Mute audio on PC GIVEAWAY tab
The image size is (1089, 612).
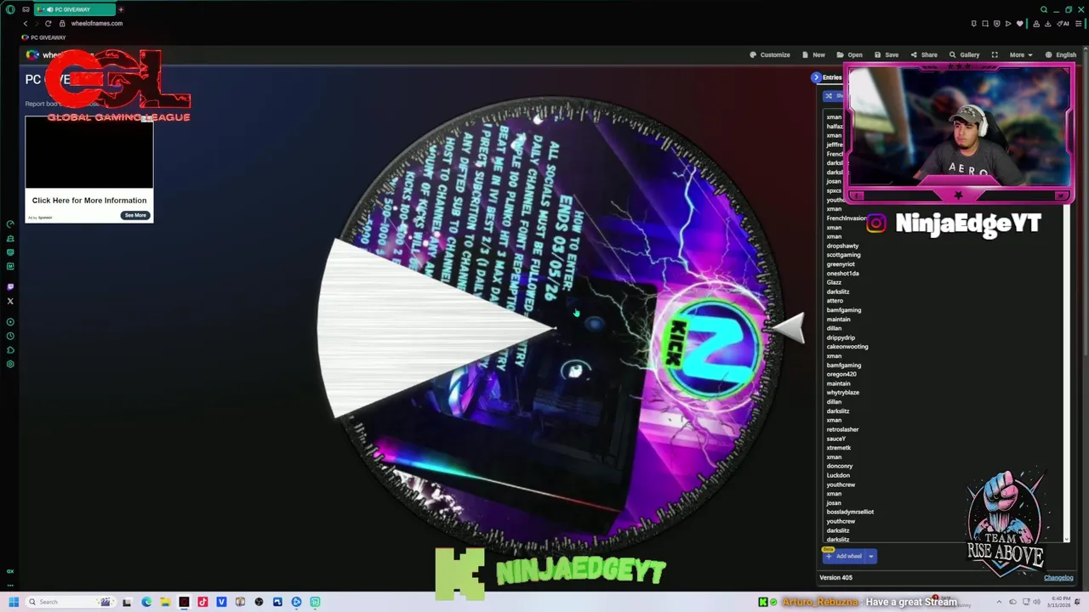49,9
